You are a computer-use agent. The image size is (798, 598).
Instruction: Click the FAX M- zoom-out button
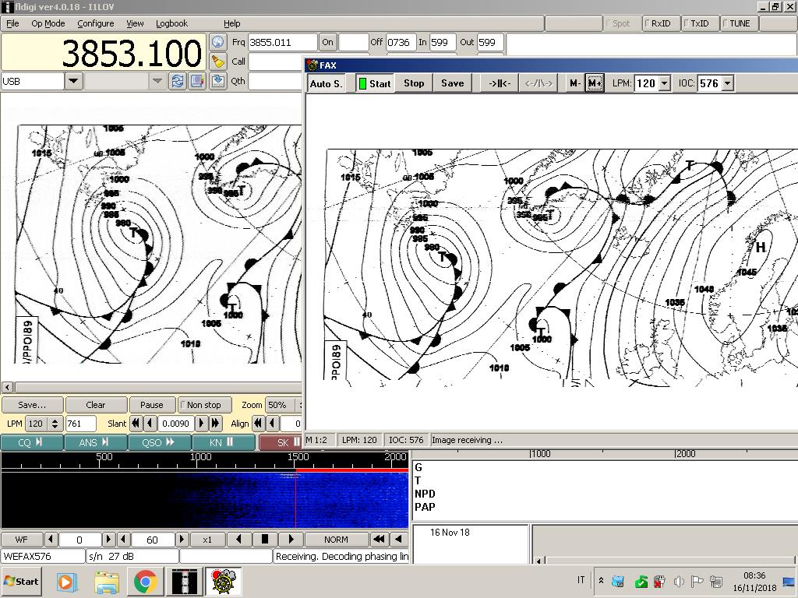tap(575, 83)
